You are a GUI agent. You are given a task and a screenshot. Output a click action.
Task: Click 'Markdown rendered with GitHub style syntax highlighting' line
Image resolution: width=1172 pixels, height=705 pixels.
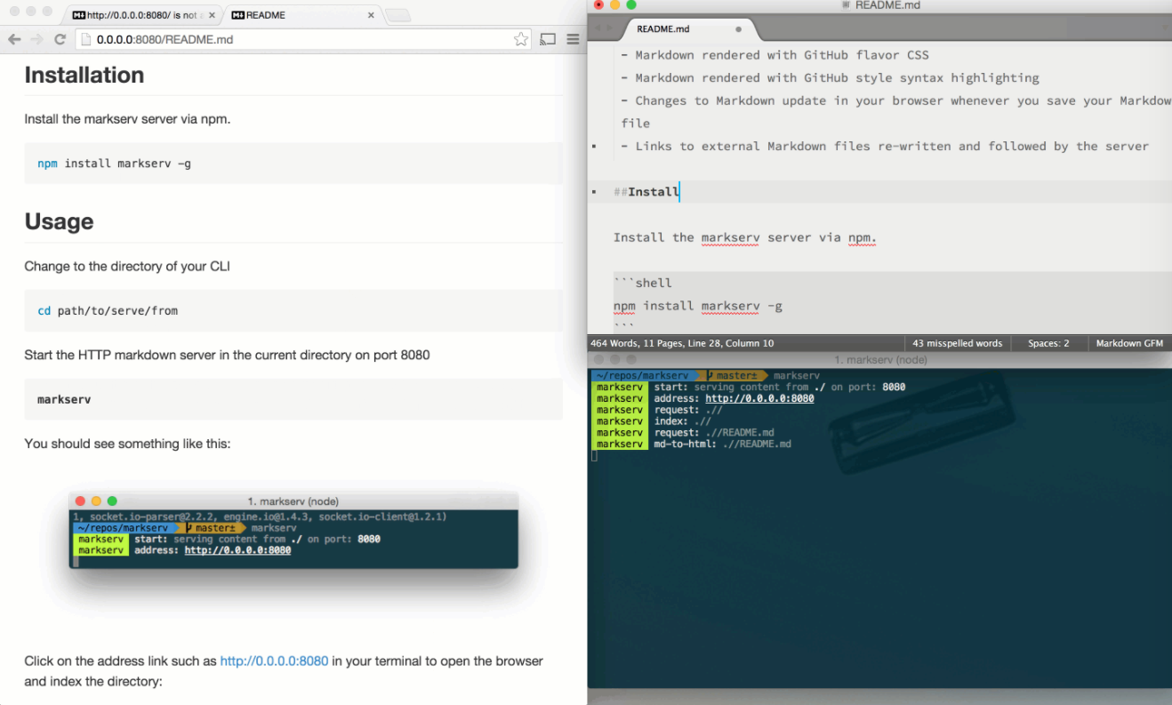[830, 78]
